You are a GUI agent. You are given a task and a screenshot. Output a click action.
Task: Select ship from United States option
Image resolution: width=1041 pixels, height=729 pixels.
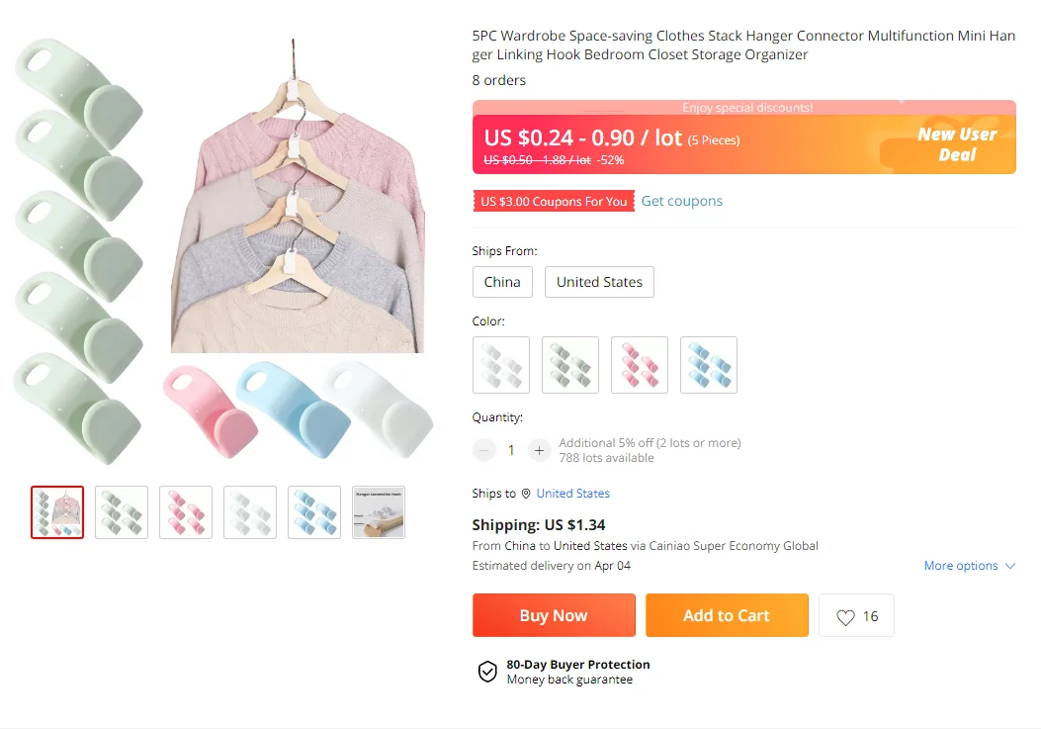click(599, 282)
